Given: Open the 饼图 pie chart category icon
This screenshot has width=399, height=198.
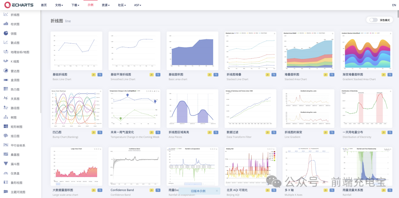Looking at the screenshot, I should click(x=6, y=33).
